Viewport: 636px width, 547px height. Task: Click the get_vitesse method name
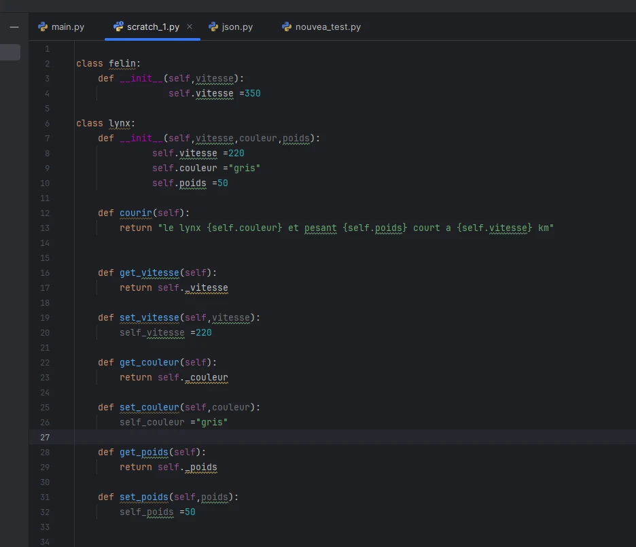149,272
